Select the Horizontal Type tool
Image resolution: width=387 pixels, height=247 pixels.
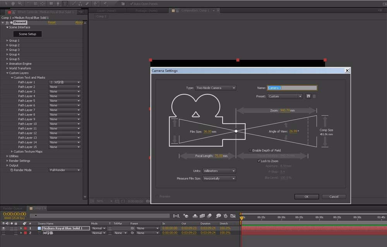click(65, 3)
